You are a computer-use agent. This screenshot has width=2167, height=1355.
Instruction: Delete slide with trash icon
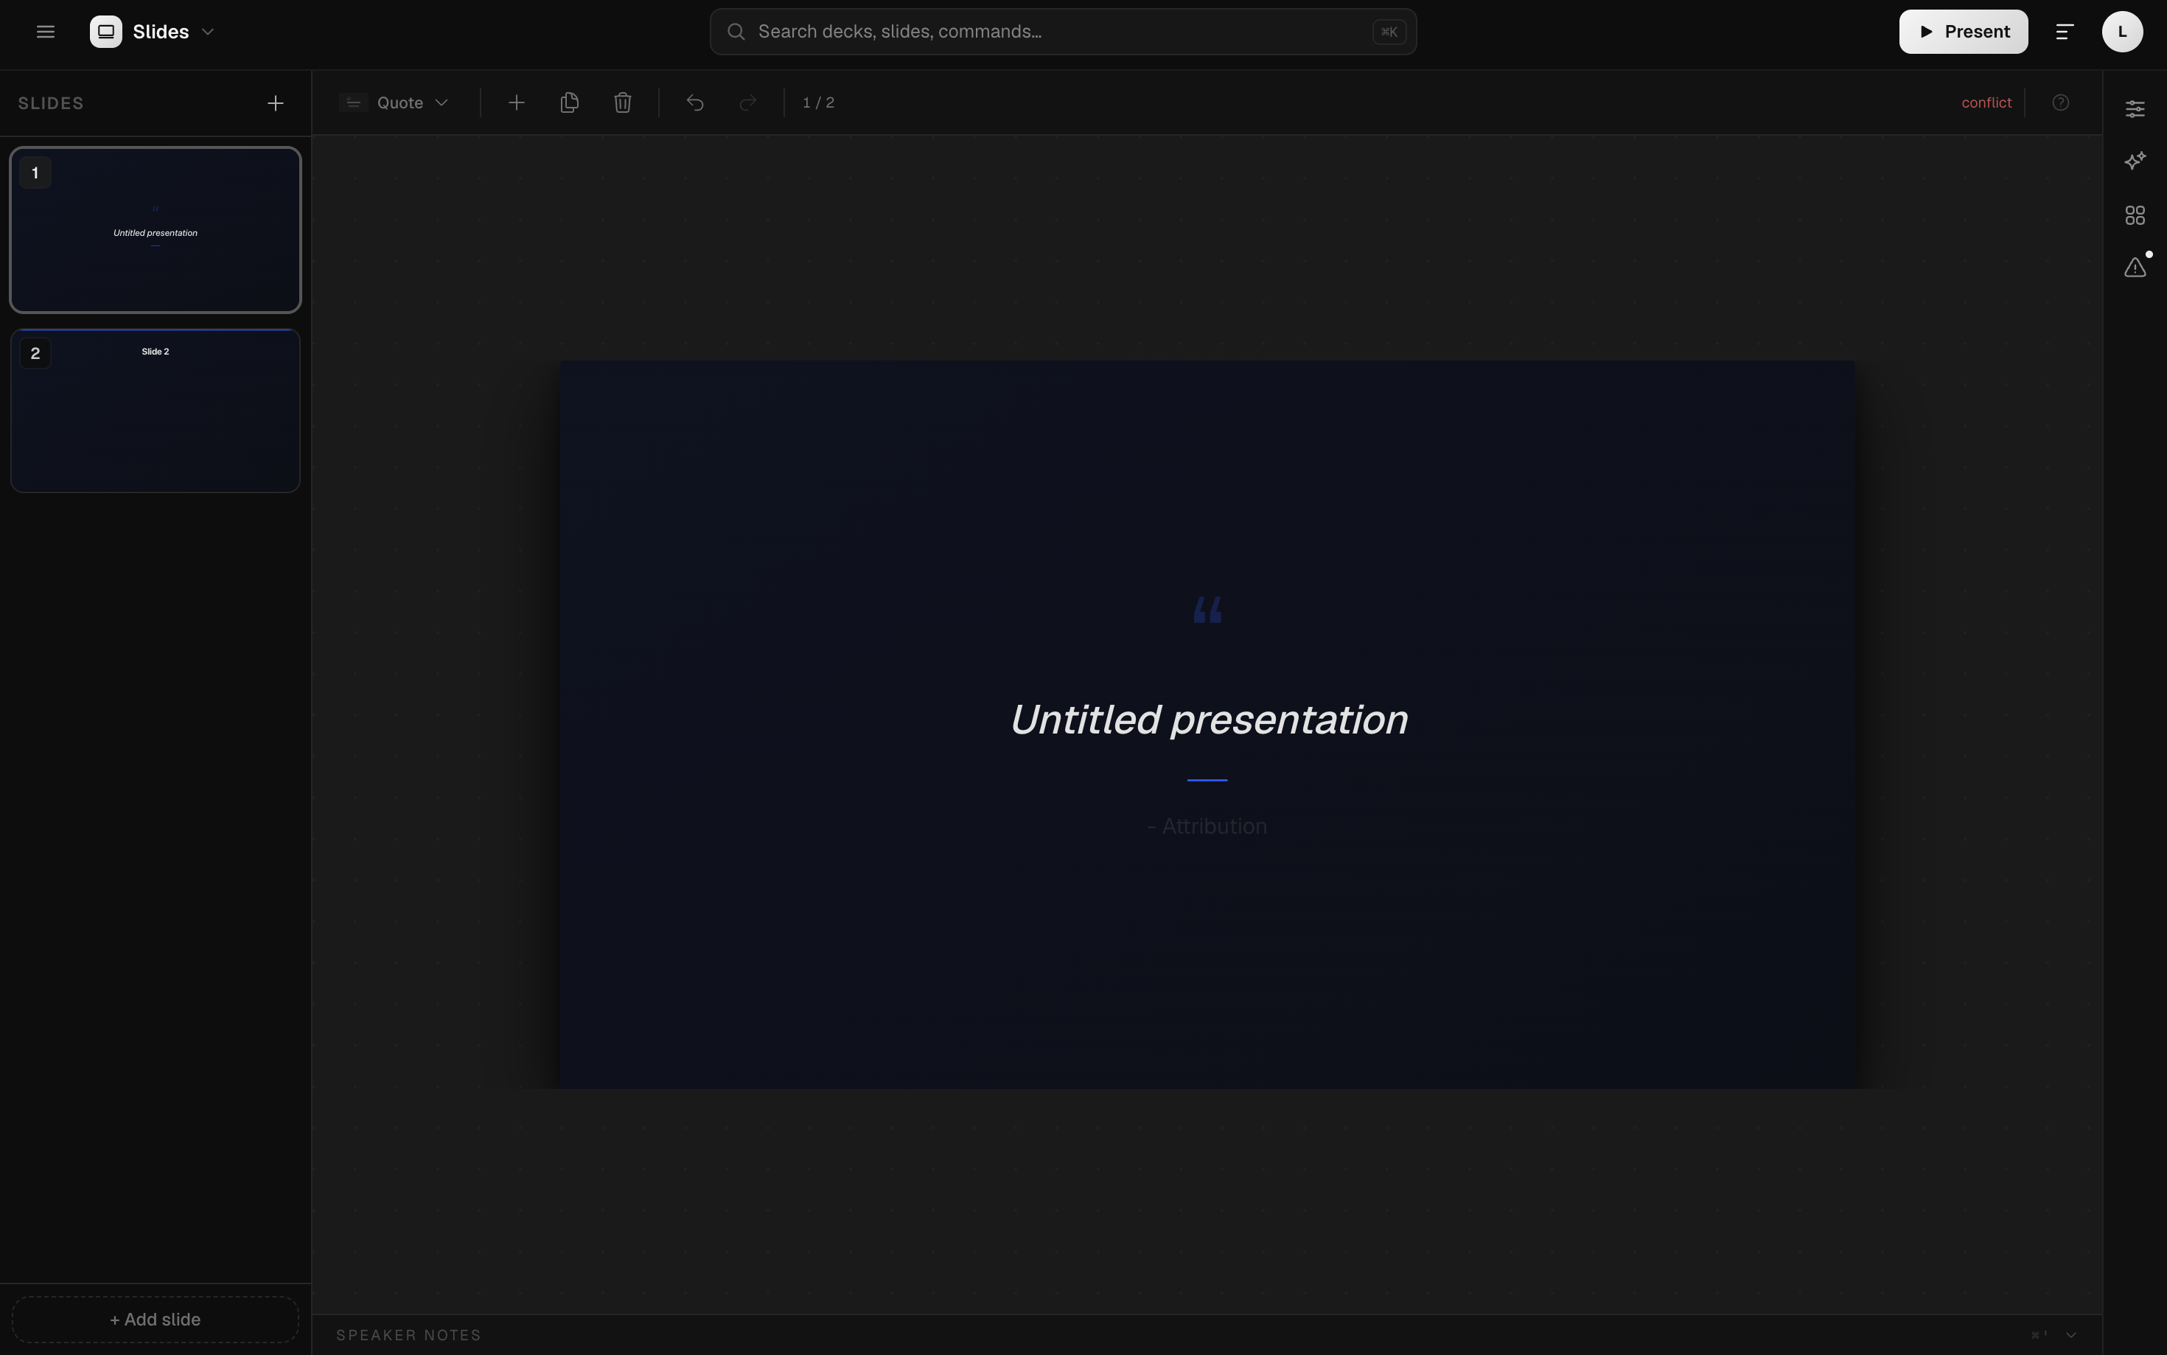coord(623,103)
